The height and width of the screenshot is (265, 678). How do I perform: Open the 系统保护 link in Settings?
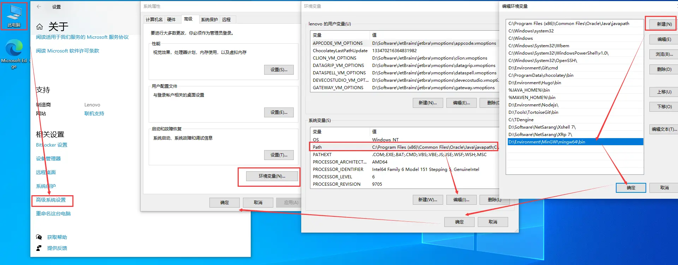46,186
